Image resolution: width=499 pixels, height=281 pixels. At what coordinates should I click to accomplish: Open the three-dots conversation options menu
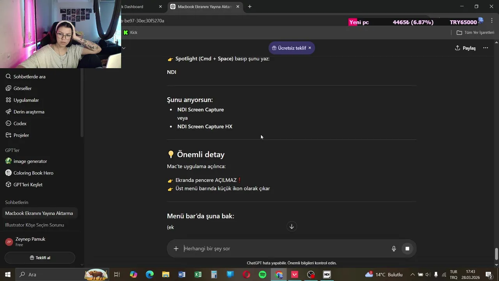(485, 48)
